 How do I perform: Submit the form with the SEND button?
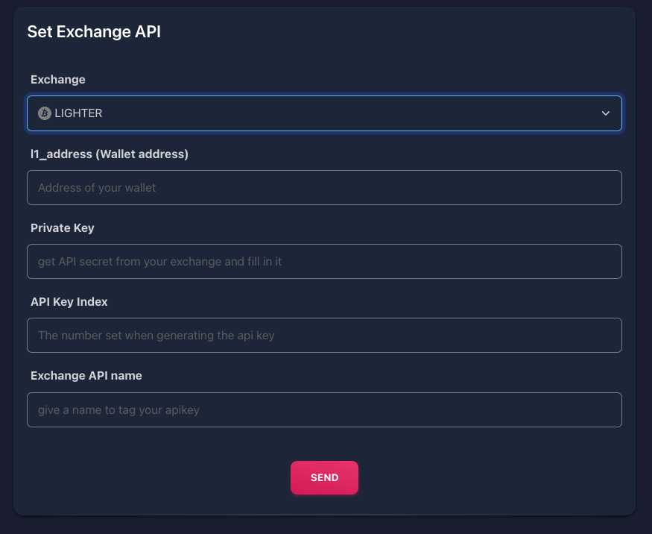[x=324, y=477]
